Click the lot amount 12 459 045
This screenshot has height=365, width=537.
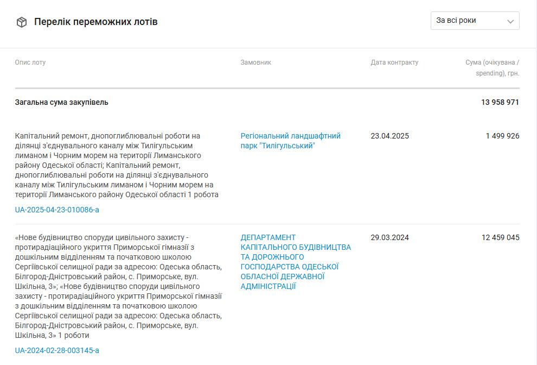click(500, 237)
